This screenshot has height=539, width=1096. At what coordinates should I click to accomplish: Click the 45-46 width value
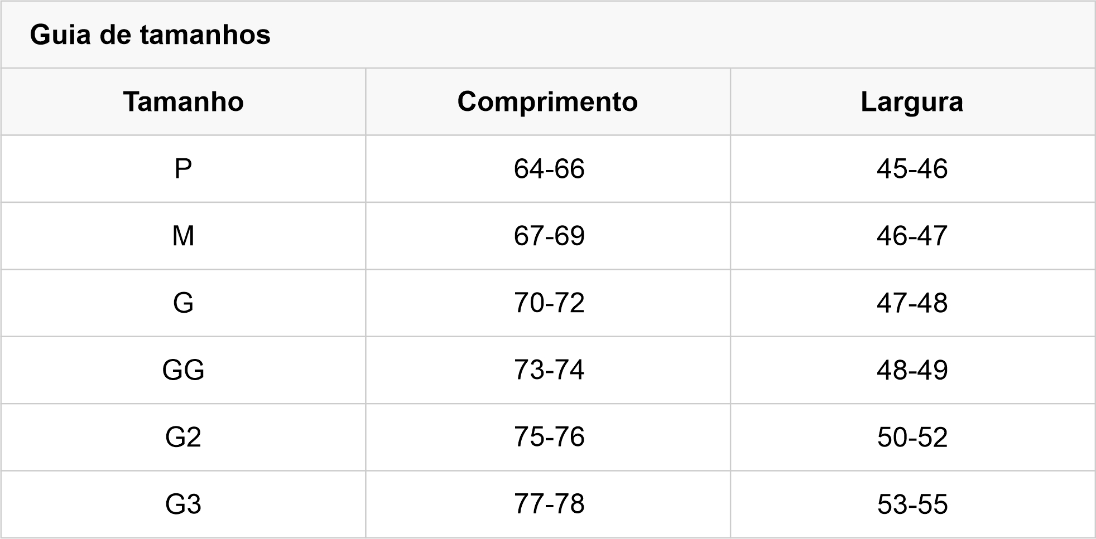912,169
